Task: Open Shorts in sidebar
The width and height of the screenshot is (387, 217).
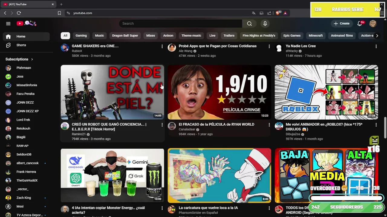Action: coord(26,45)
